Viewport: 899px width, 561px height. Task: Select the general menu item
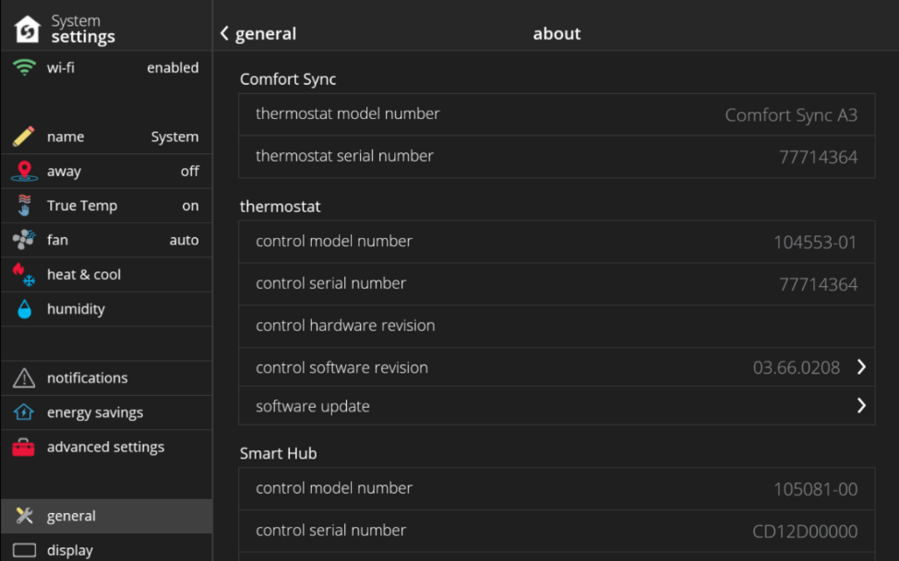point(107,516)
